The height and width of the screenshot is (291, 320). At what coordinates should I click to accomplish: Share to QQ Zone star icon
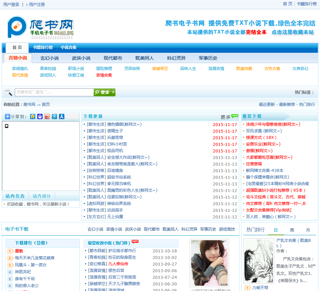[33, 116]
